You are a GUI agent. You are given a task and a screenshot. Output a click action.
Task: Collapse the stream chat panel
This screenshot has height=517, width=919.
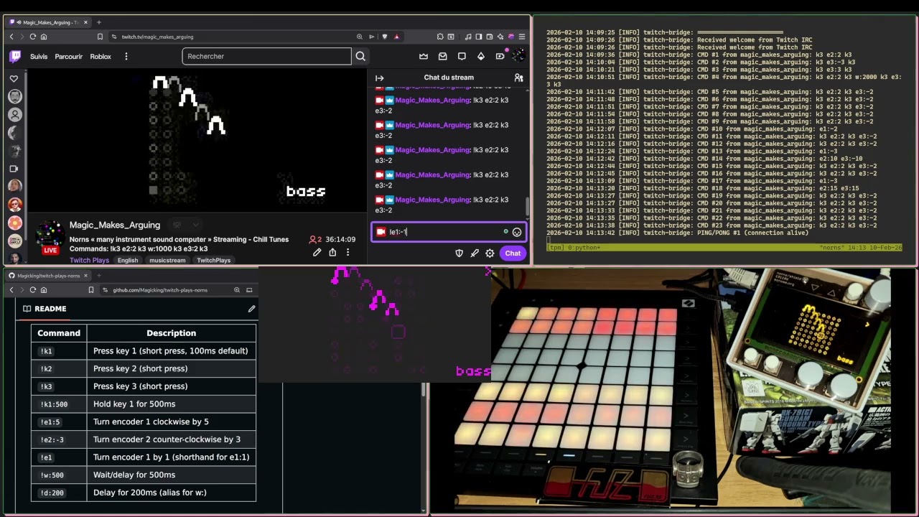click(379, 78)
